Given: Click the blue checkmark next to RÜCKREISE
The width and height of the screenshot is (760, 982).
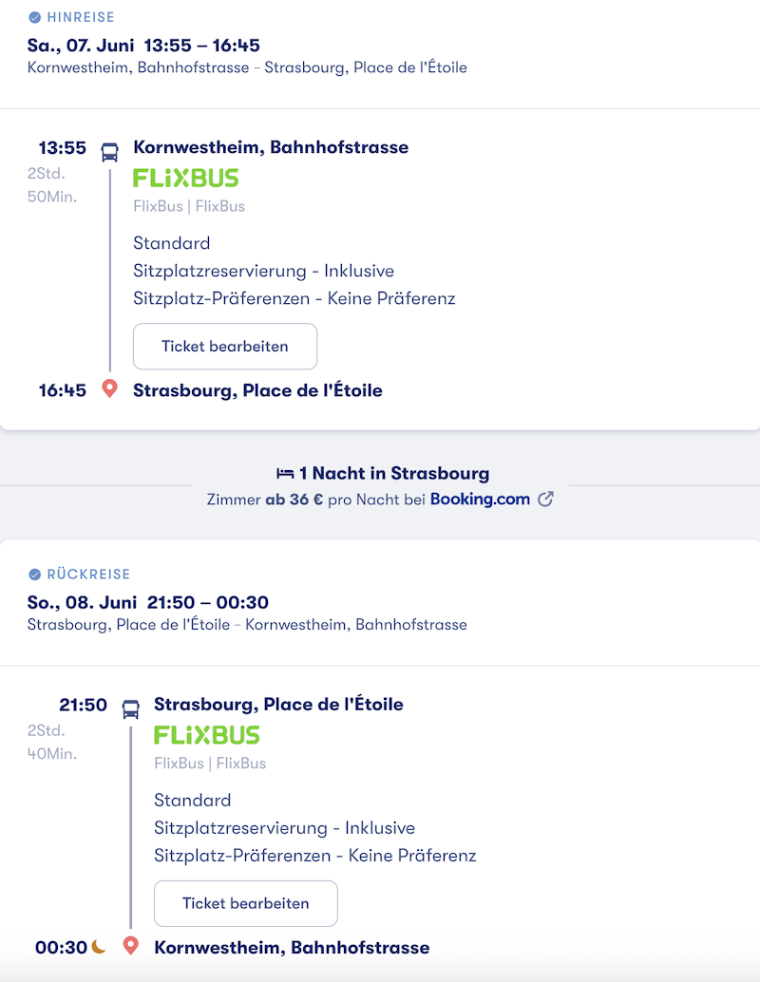Looking at the screenshot, I should 35,575.
